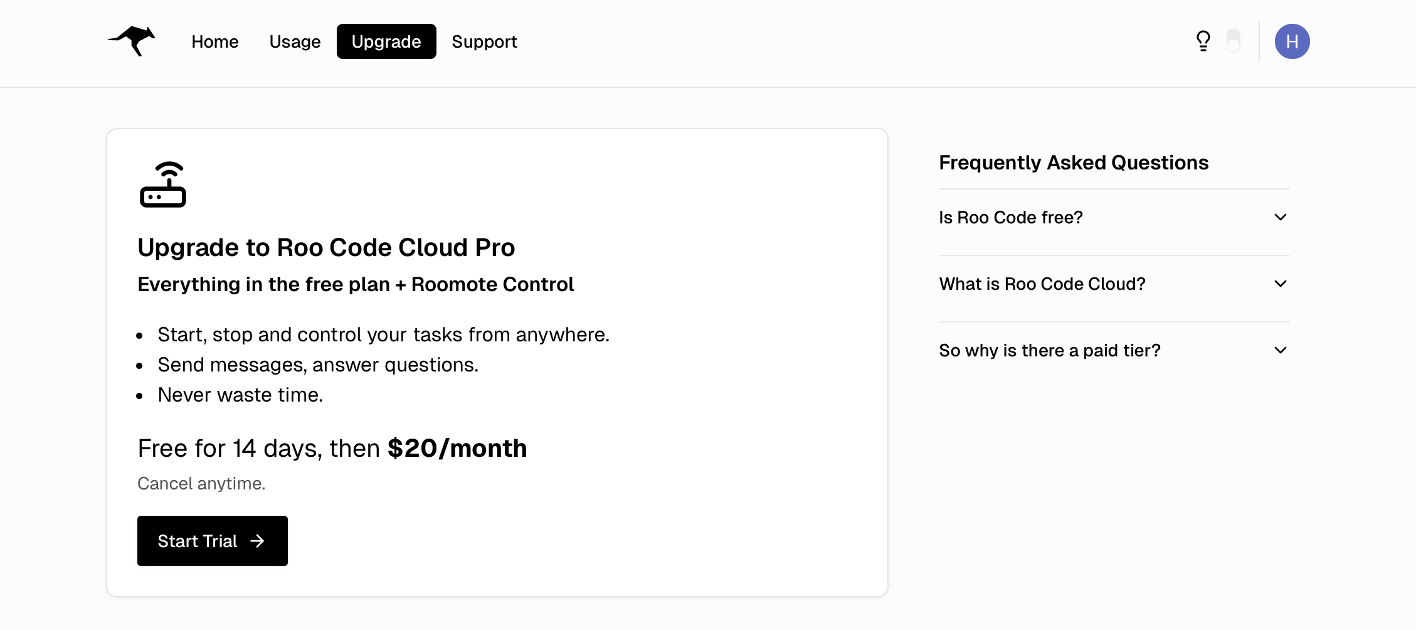
Task: Switch to the Home tab
Action: click(x=215, y=41)
